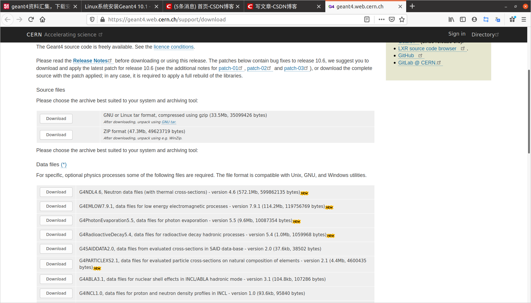The height and width of the screenshot is (303, 531).
Task: Download G4PhotonEvaporation5.5 data files
Action: [x=56, y=220]
